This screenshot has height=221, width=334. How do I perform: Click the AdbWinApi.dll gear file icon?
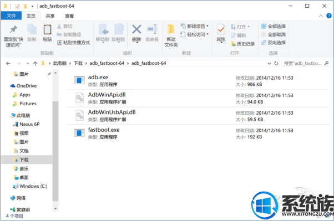point(79,98)
